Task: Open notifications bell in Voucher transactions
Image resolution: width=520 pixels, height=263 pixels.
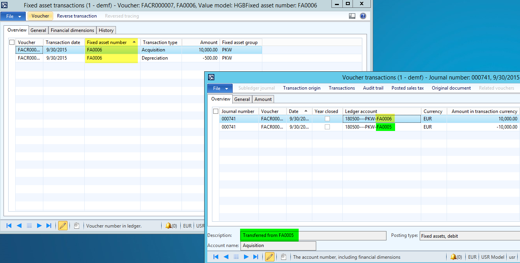Action: tap(453, 257)
